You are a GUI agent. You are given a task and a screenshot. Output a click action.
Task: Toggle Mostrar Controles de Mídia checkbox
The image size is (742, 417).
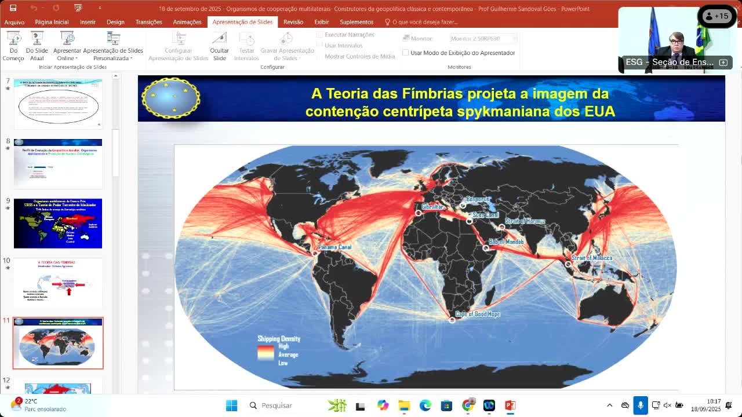click(x=319, y=56)
